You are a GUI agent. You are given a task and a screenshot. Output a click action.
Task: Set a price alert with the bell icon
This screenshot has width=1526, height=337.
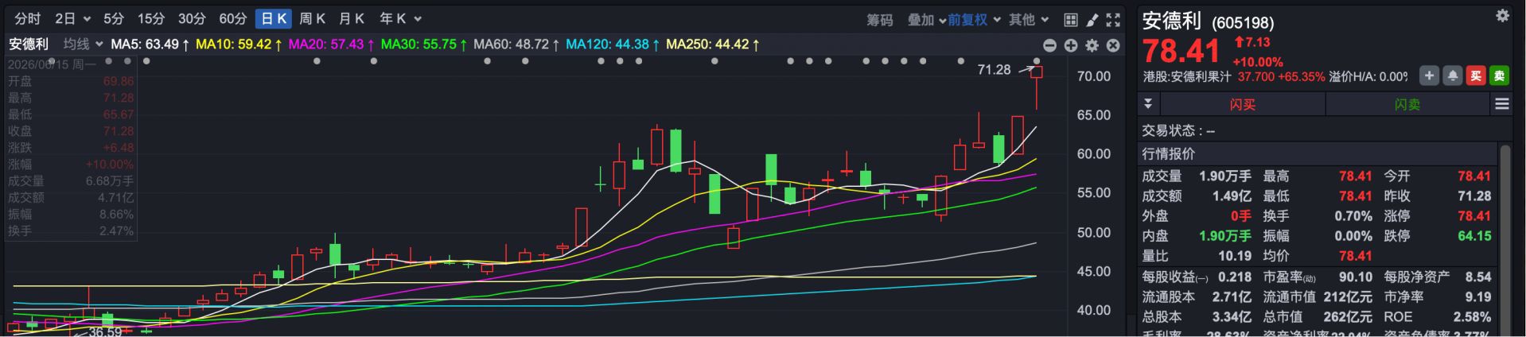tap(1453, 76)
